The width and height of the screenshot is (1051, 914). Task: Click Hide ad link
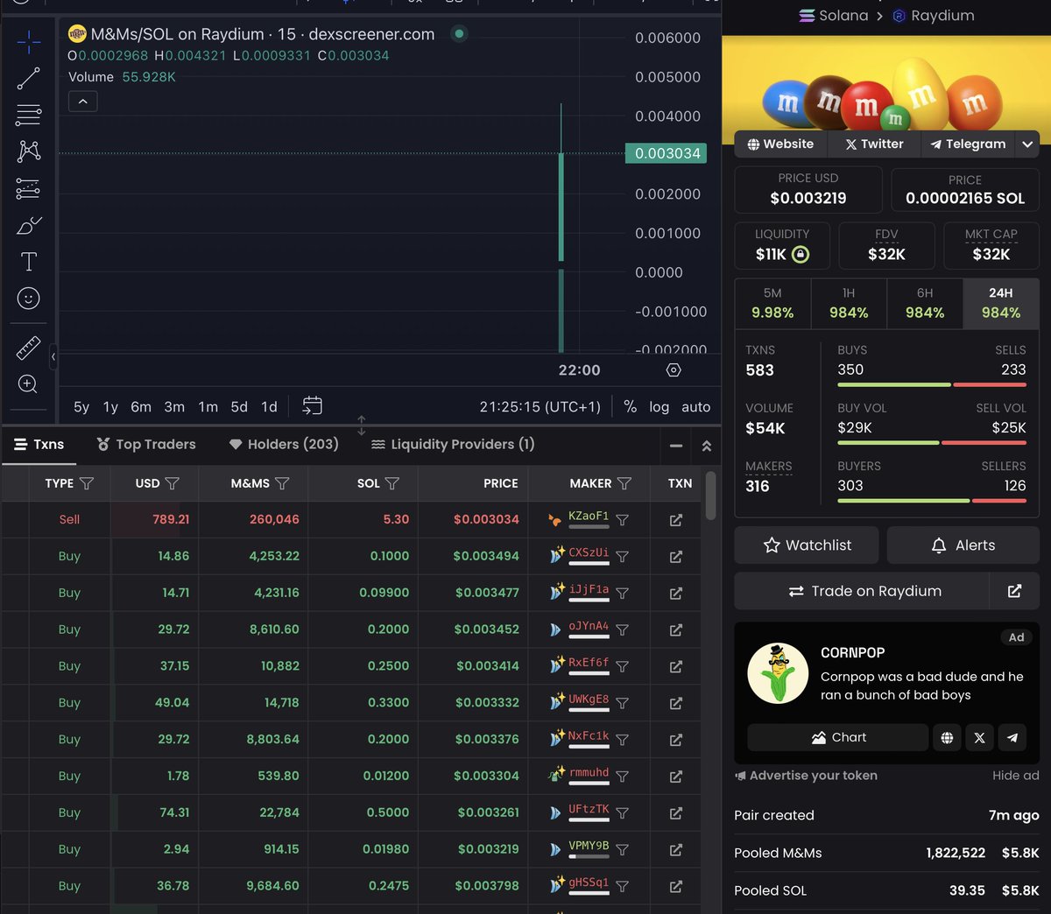pos(1016,776)
